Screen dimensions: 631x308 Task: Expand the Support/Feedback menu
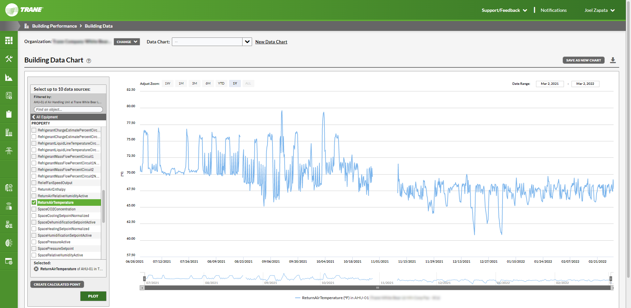point(504,10)
